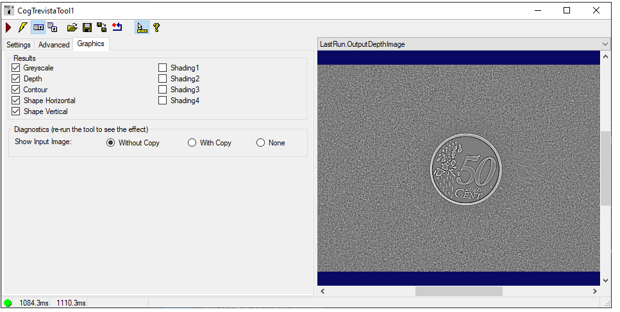Click the image horizontal scrollbar left arrow

[323, 291]
